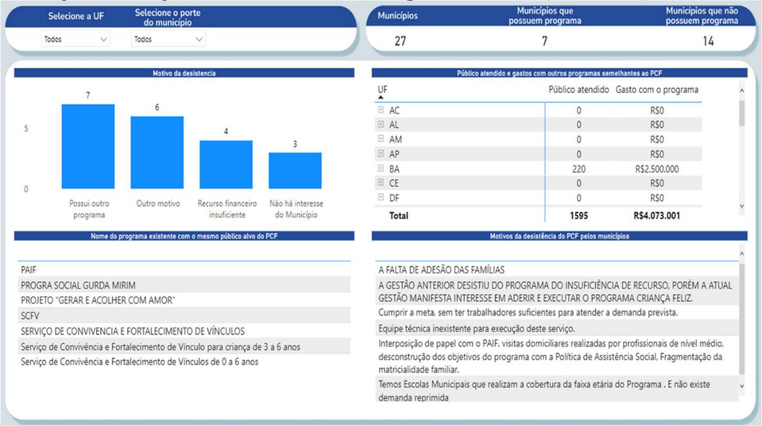
Task: Click the DF row's 'Gasto com o programa' R$0 cell
Action: 657,198
